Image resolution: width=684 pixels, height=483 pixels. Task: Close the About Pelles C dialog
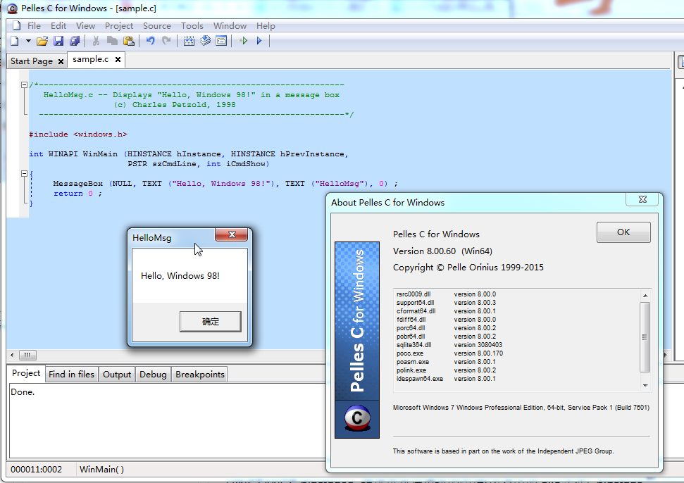click(642, 199)
